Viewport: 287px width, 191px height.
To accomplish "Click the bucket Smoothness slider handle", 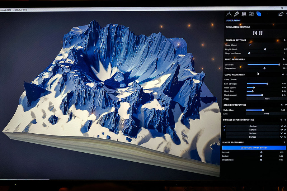I will point(261,160).
